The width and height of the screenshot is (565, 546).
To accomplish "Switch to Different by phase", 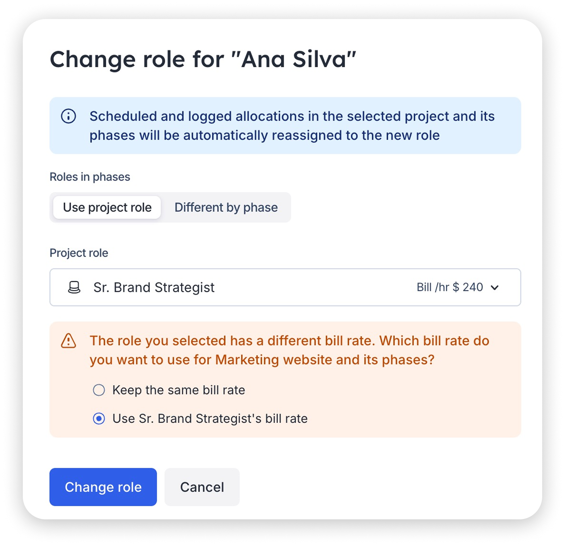I will (226, 207).
